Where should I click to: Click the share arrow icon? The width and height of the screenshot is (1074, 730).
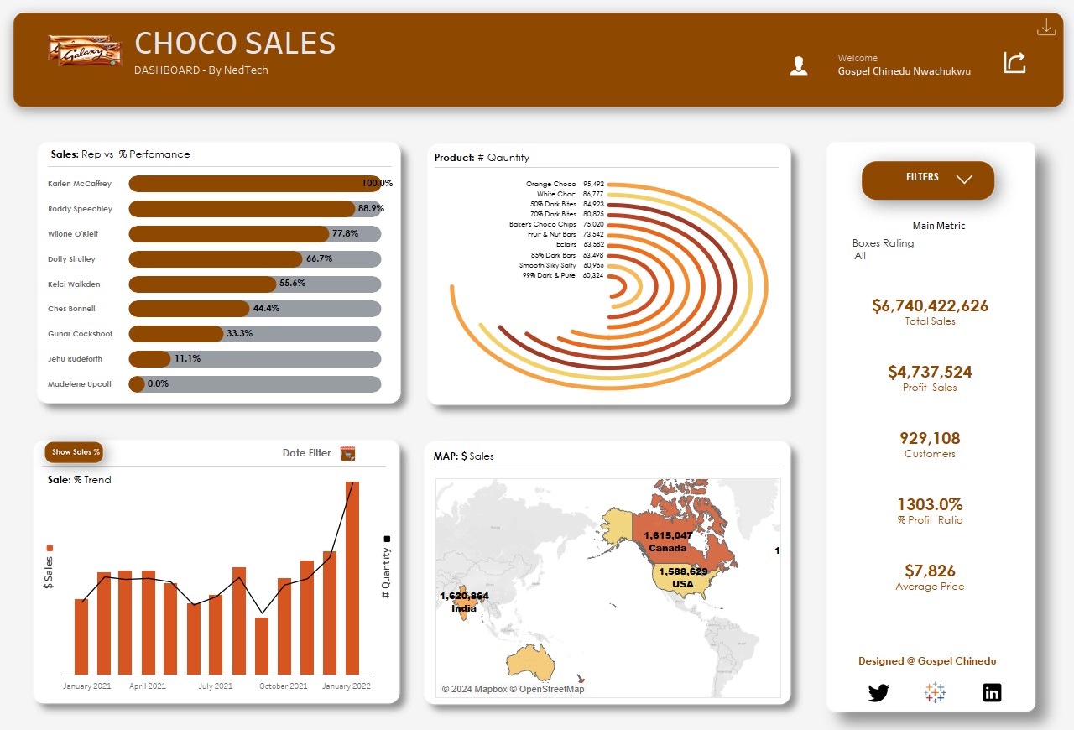pyautogui.click(x=1014, y=63)
